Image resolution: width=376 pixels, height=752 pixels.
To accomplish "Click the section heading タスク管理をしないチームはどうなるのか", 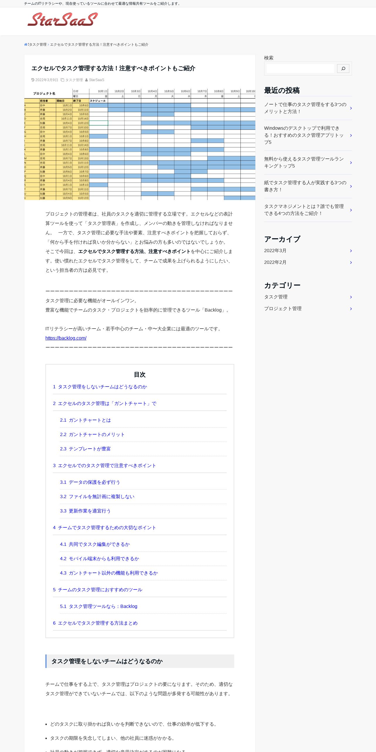I will tap(107, 661).
